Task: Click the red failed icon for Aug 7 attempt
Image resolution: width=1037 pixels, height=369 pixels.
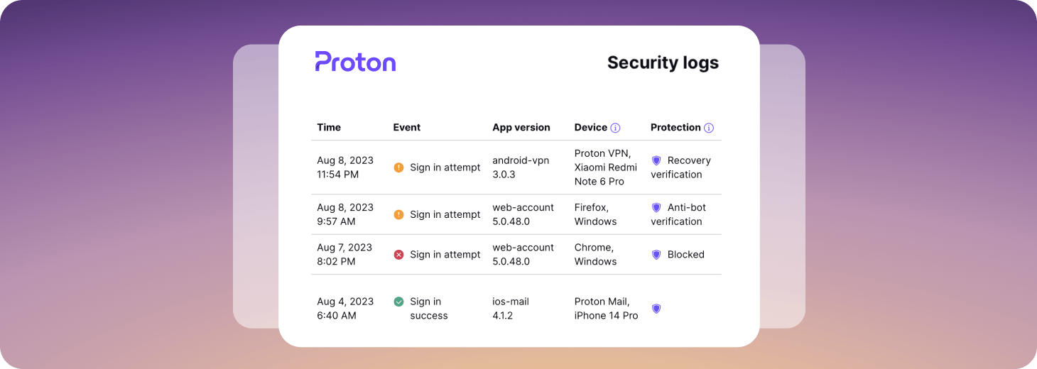Action: pos(398,254)
